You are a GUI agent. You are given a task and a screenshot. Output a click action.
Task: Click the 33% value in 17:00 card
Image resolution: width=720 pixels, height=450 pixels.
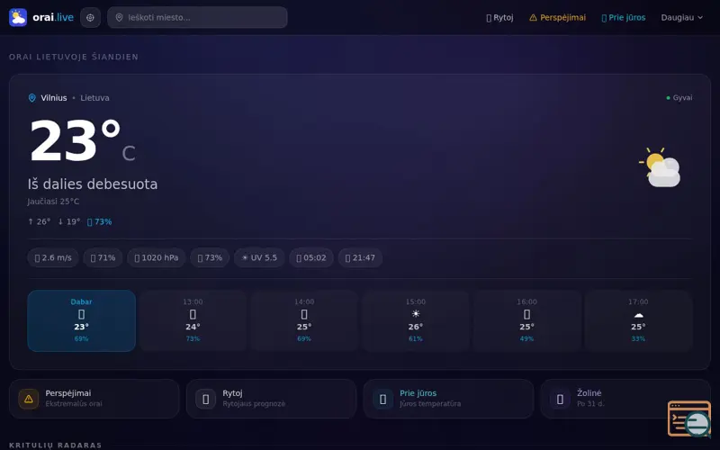(638, 339)
